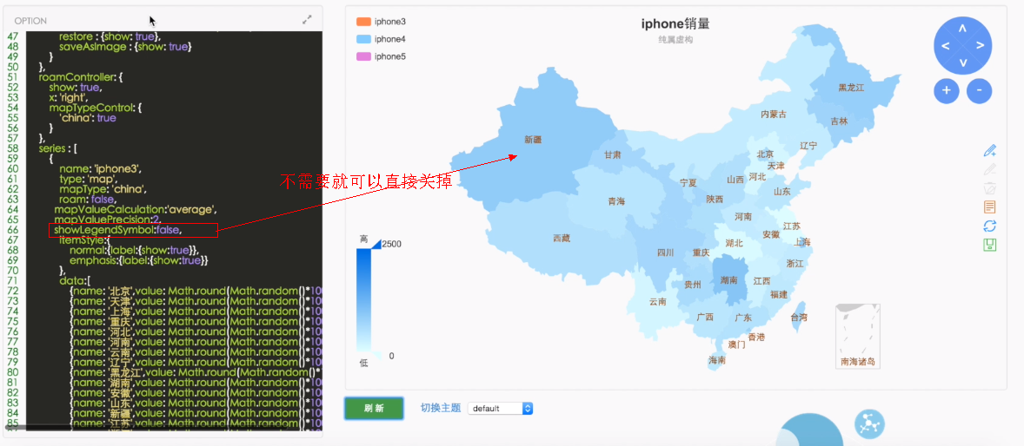The height and width of the screenshot is (446, 1024).
Task: Click code line name: 'iphone3'
Action: tap(101, 168)
